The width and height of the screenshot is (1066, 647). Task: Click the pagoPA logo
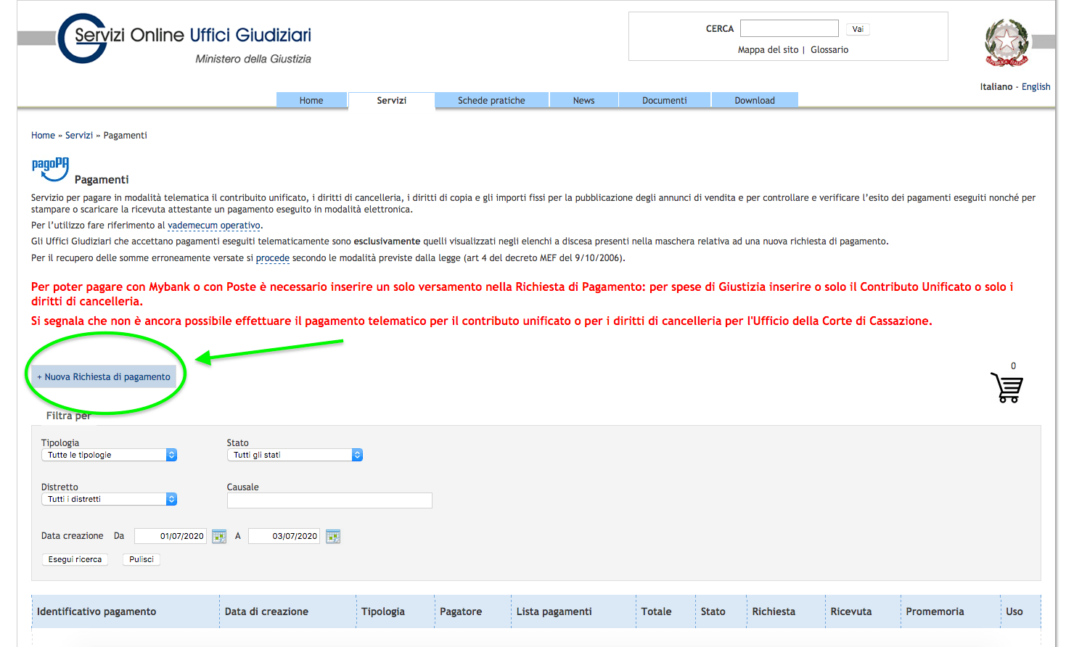click(x=50, y=169)
